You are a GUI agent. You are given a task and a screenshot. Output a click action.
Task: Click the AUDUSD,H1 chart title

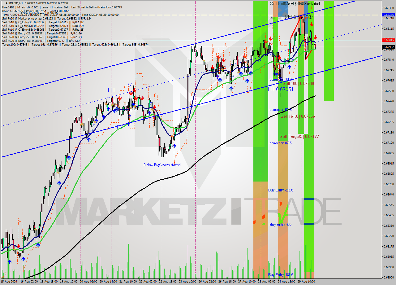tap(14, 3)
